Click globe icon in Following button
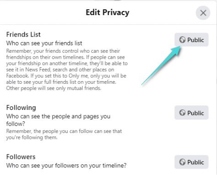Image resolution: width=217 pixels, height=175 pixels. 182,113
